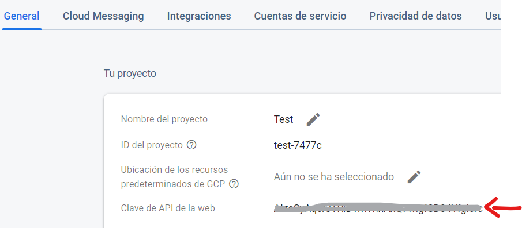Click the Nombre del proyecto label
Viewport: 522px width, 228px height.
coord(164,119)
